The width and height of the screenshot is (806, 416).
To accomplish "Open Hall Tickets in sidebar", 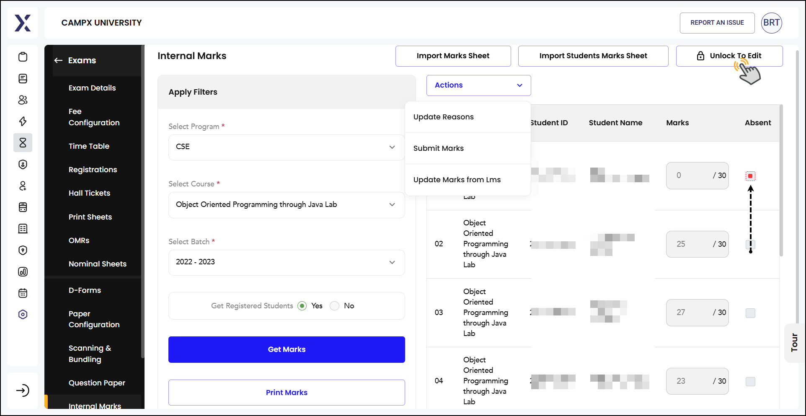I will point(89,193).
